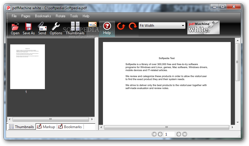Screen dimensions: 249x146
Task: Click the pdfMachine title bar app icon
Action: click(8, 8)
